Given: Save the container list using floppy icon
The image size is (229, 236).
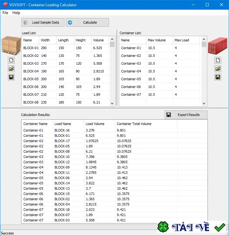Looking at the screenshot, I should (218, 77).
